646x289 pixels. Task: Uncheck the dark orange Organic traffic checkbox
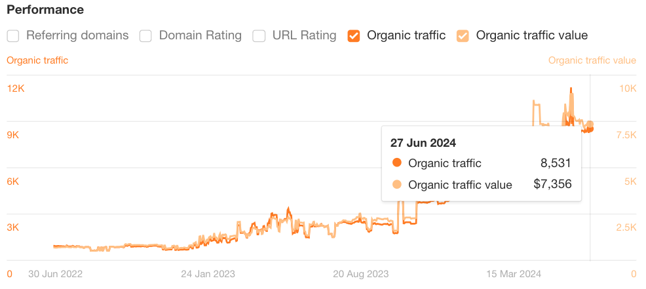pos(354,35)
